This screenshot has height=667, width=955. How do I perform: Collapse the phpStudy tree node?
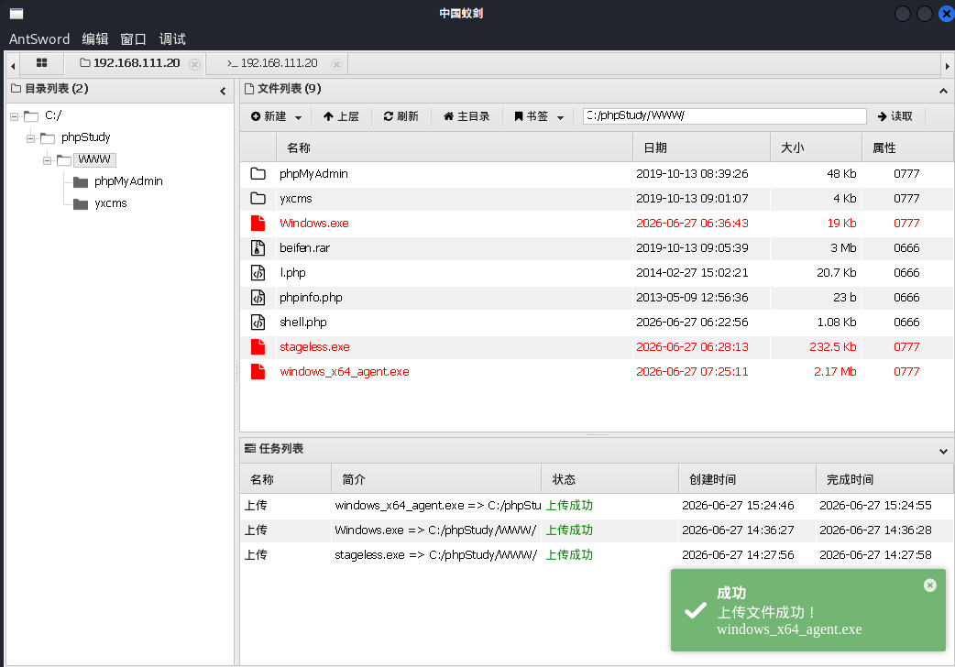click(x=30, y=139)
